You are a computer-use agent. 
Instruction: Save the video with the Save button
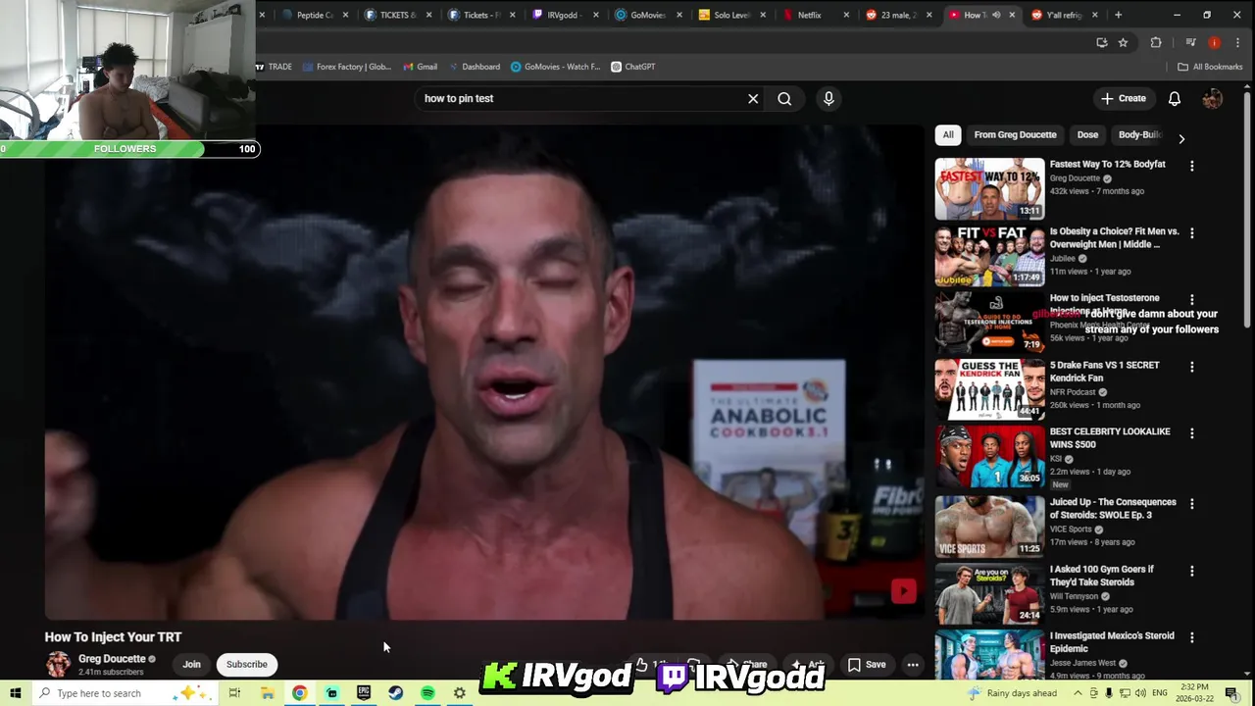tap(867, 665)
